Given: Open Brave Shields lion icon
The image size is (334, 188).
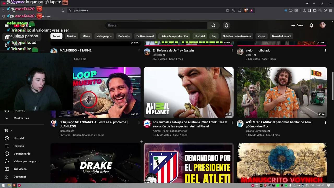Looking at the screenshot, I should point(246,10).
